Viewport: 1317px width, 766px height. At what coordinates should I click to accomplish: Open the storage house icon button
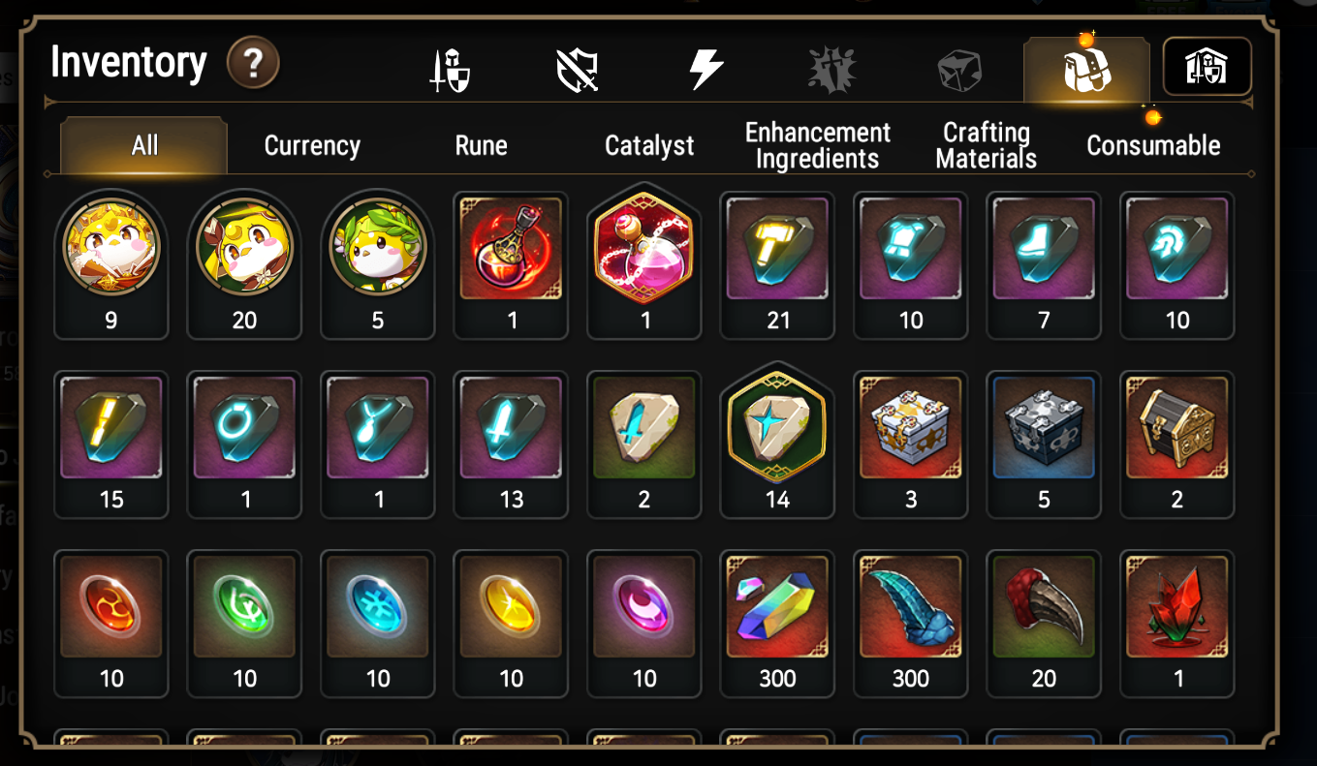(1207, 67)
